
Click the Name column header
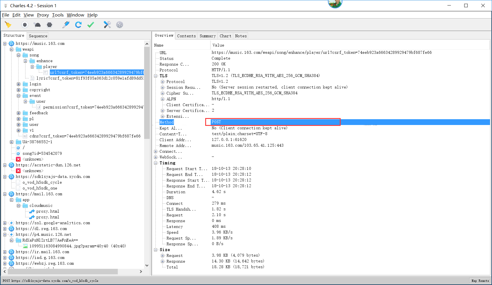[181, 45]
